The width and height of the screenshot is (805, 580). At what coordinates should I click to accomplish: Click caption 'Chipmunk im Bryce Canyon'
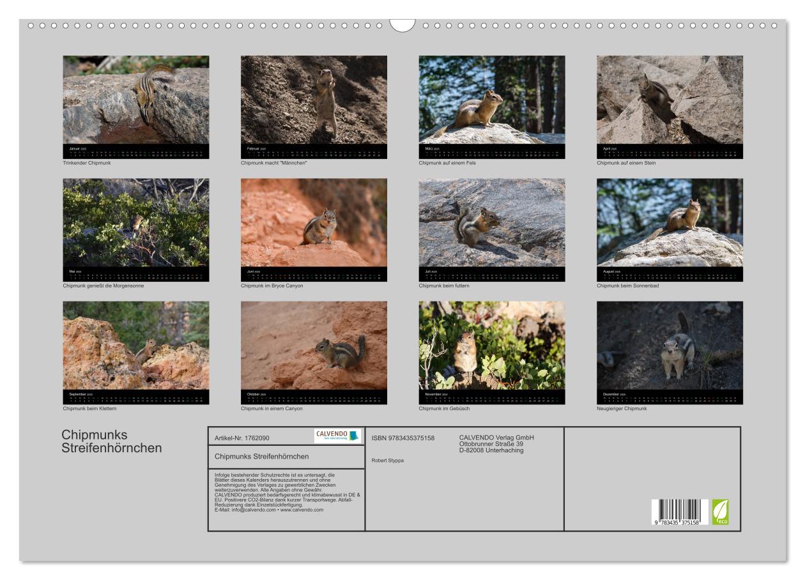(272, 286)
